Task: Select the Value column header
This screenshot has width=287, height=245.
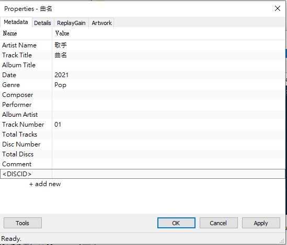Action: coord(168,33)
